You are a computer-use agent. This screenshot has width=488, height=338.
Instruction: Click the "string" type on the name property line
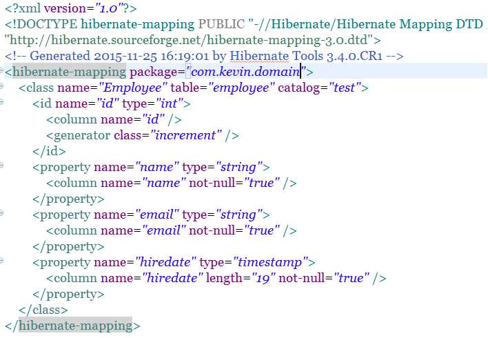pyautogui.click(x=238, y=167)
